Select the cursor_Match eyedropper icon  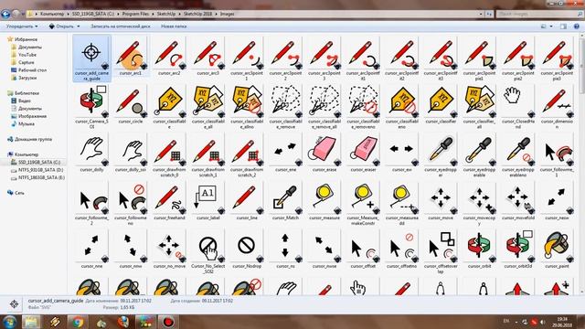point(286,197)
